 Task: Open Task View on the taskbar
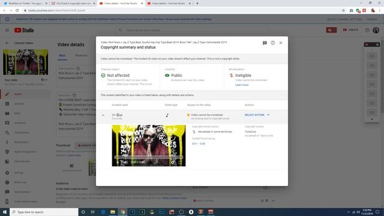pyautogui.click(x=93, y=212)
